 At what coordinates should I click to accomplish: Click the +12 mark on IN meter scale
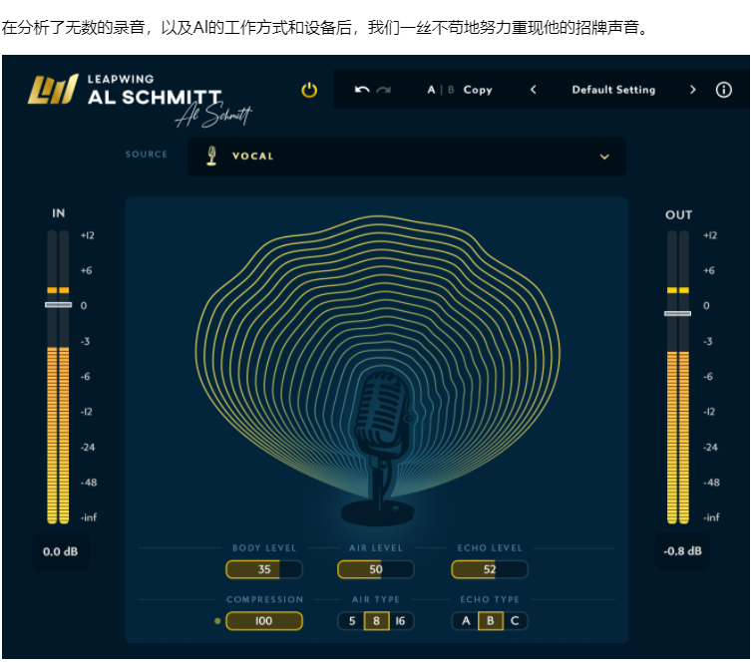[87, 235]
